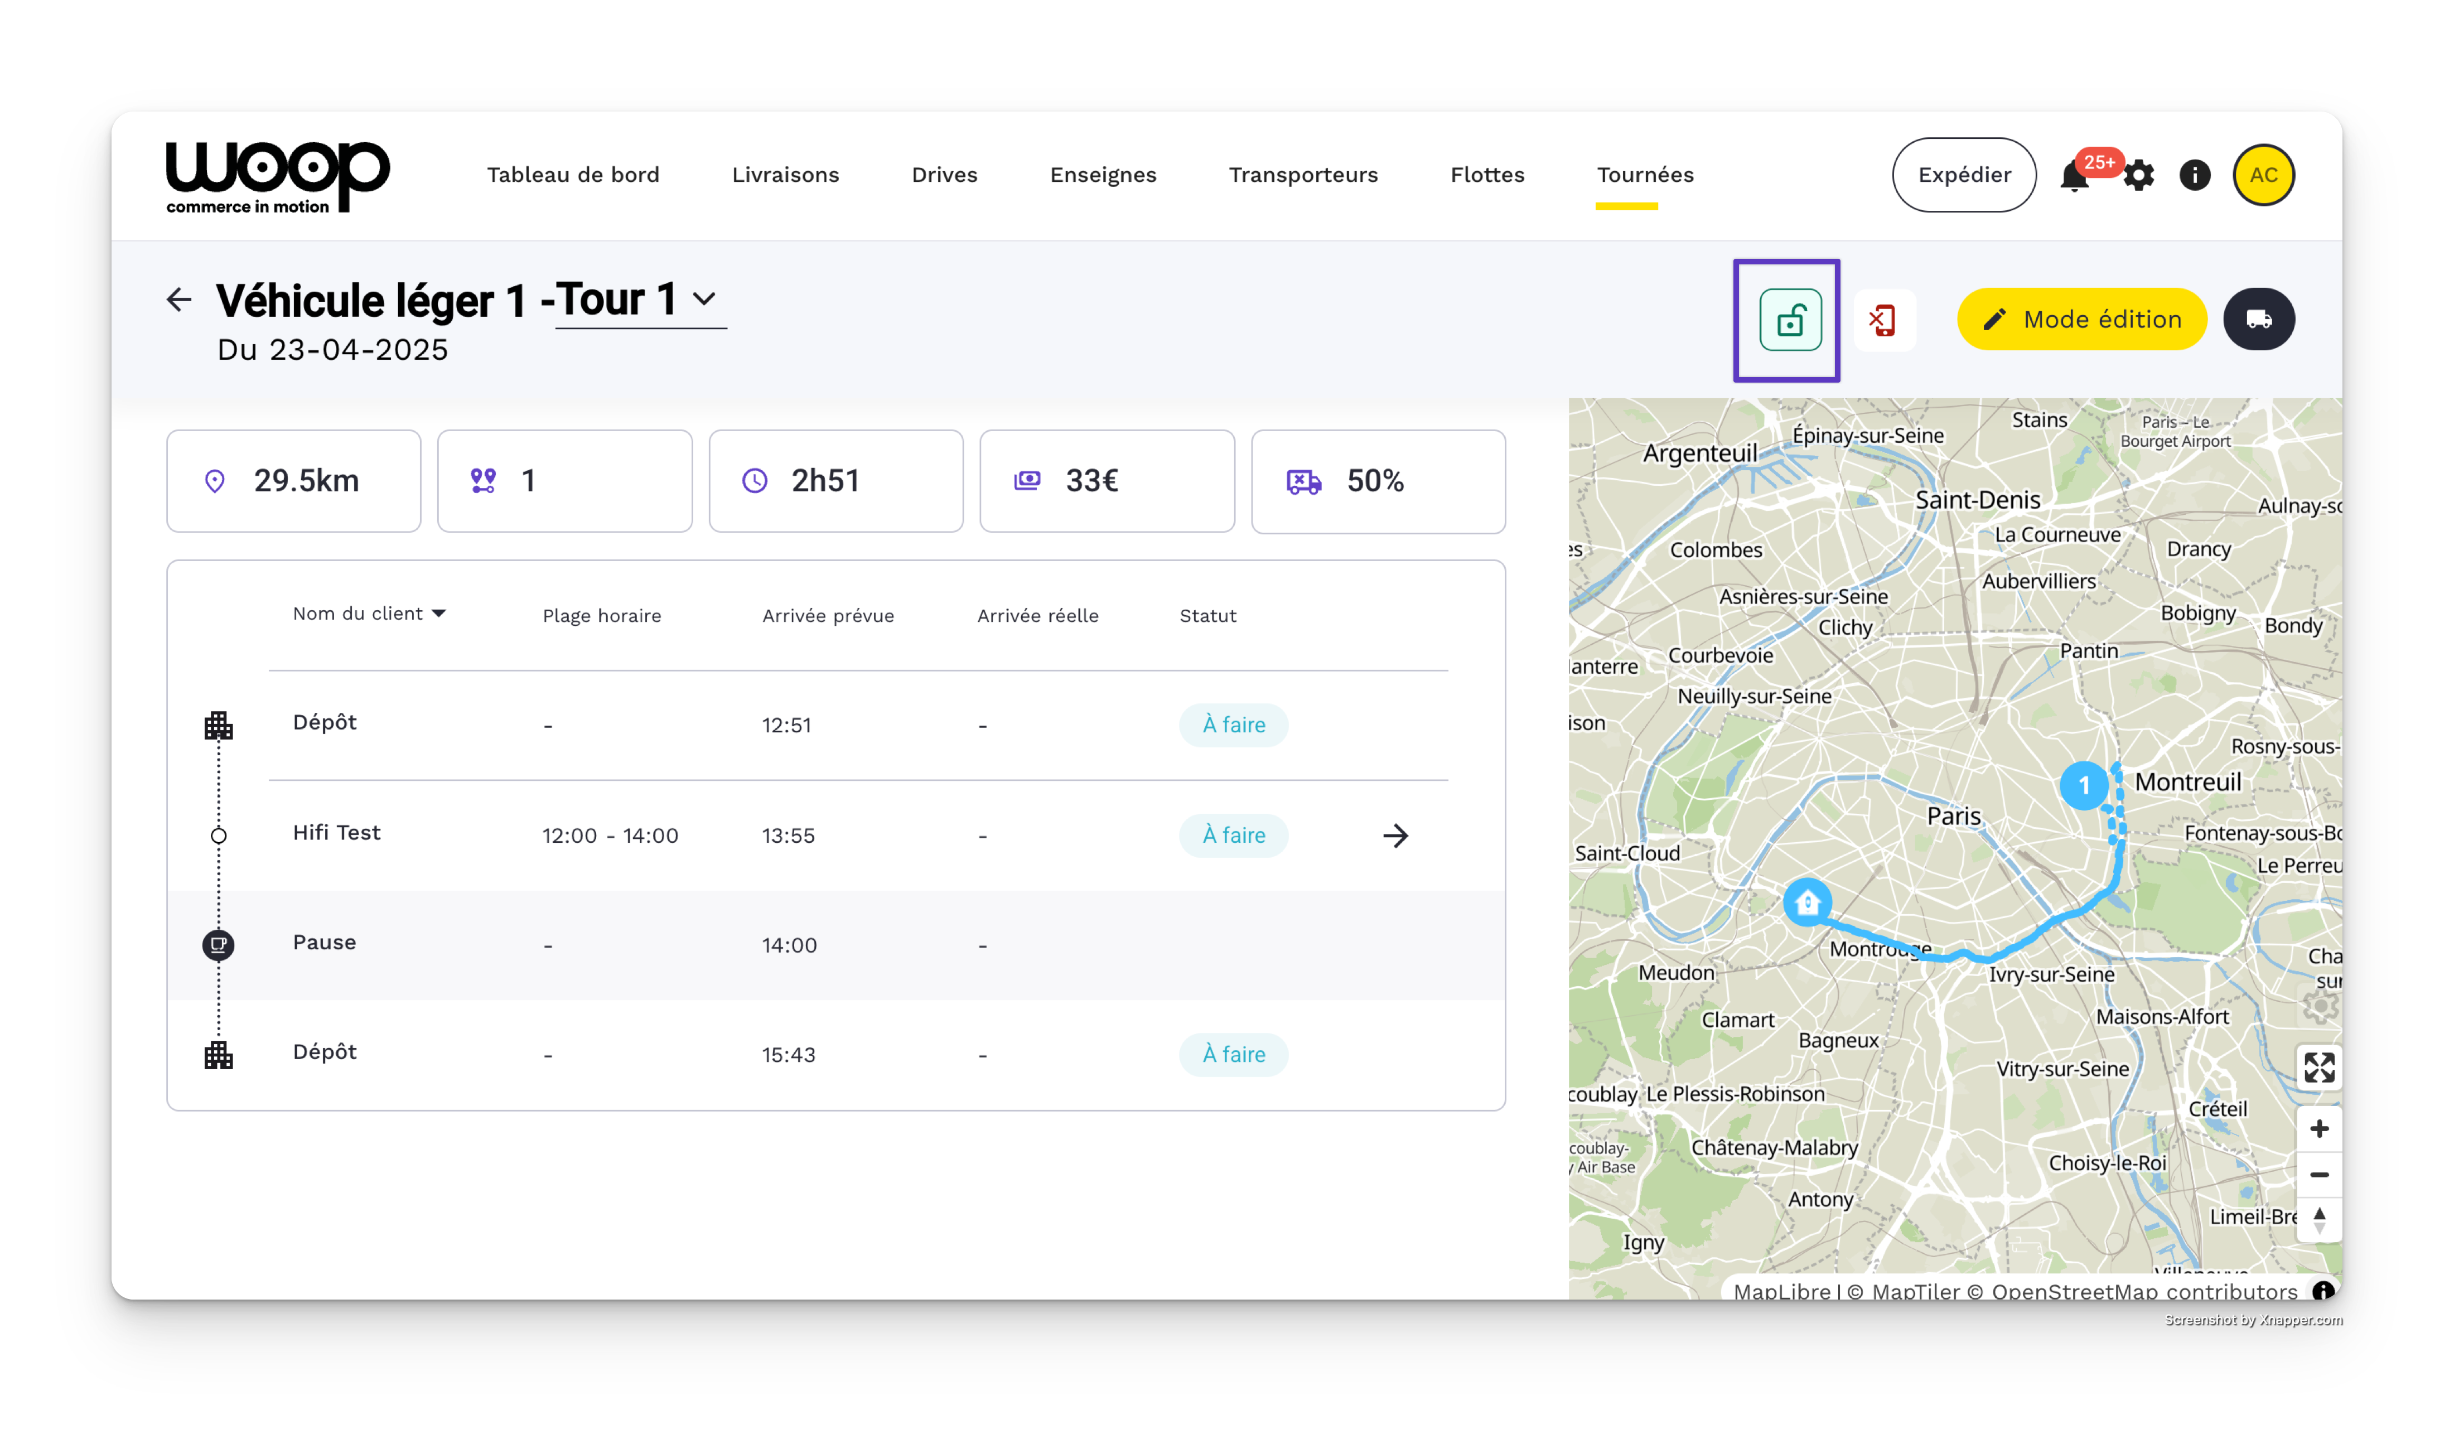Click the info icon in header

[2194, 175]
